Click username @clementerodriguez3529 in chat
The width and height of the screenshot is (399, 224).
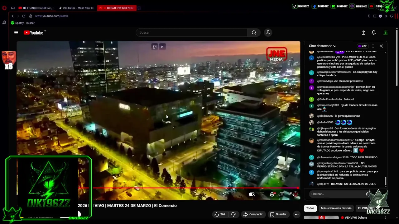(x=333, y=157)
